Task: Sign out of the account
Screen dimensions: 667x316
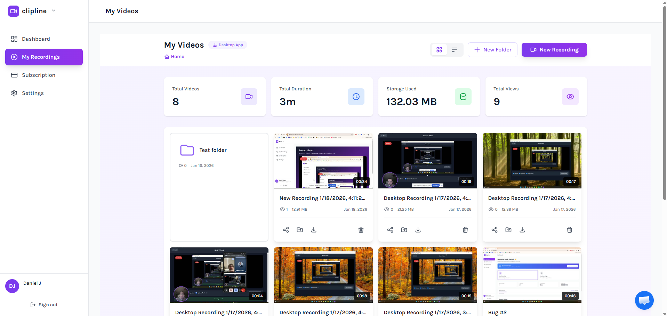Action: pos(44,305)
